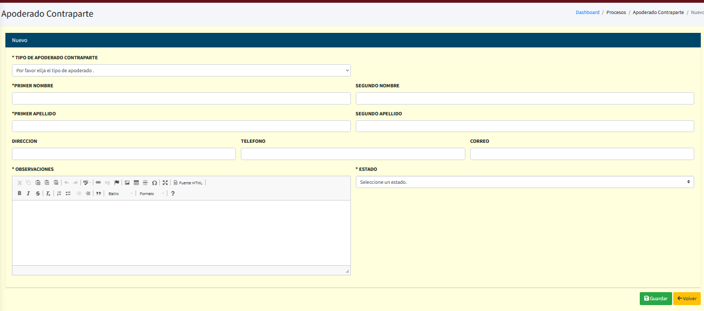Viewport: 704px width, 311px height.
Task: Insert a bulleted list
Action: 68,193
